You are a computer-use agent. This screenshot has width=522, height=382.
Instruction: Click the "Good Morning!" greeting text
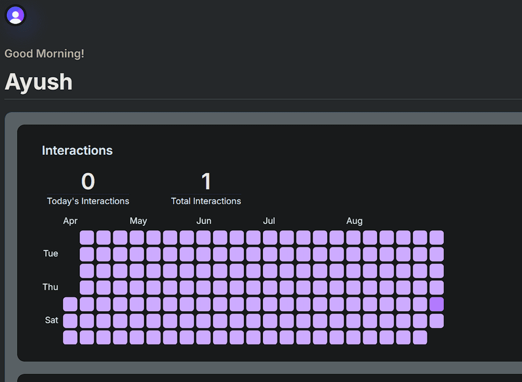pyautogui.click(x=44, y=54)
